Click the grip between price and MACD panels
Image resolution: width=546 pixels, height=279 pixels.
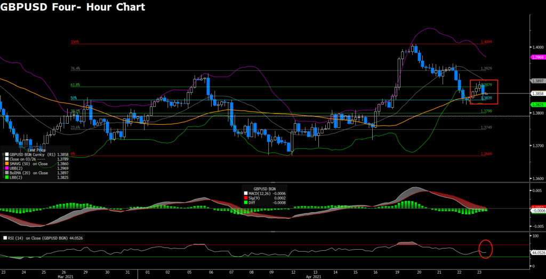pos(273,182)
